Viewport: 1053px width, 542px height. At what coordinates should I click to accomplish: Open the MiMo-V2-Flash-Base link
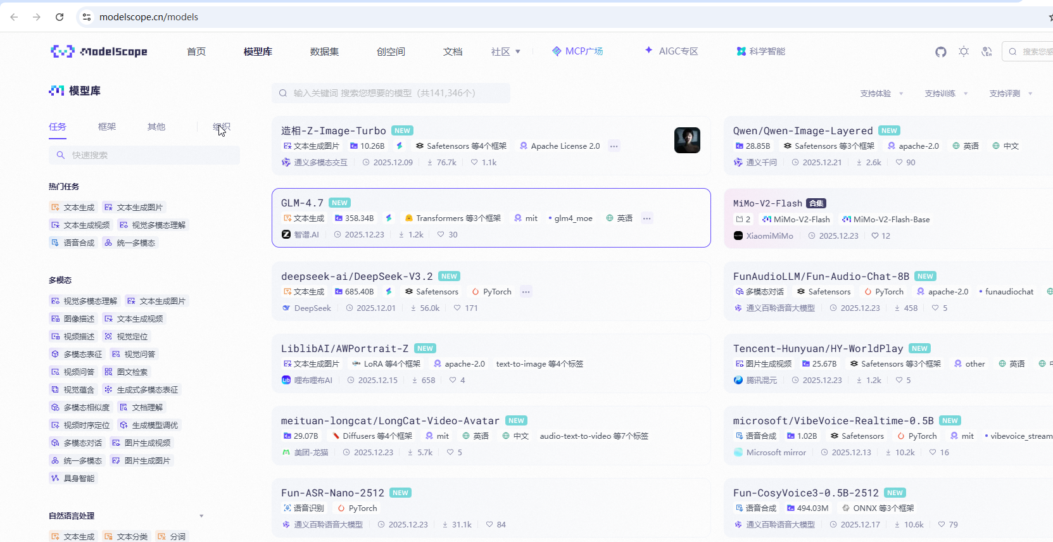[x=886, y=219]
